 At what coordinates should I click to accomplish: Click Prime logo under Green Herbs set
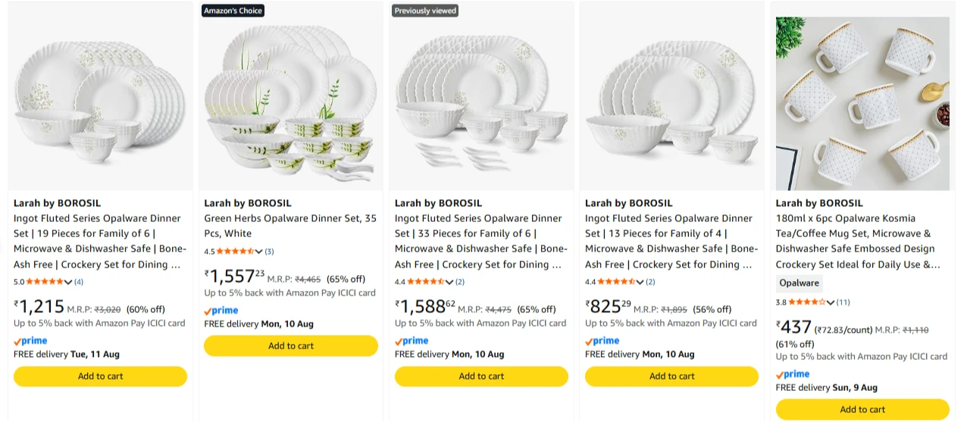point(221,311)
